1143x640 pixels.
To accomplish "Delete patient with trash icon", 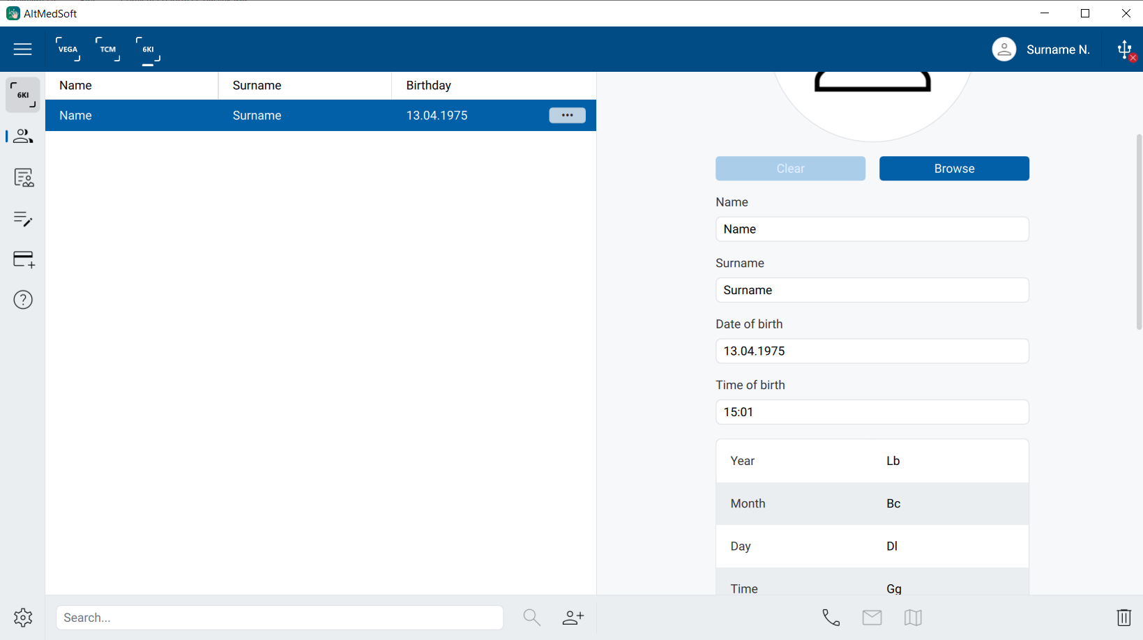I will tap(1123, 618).
